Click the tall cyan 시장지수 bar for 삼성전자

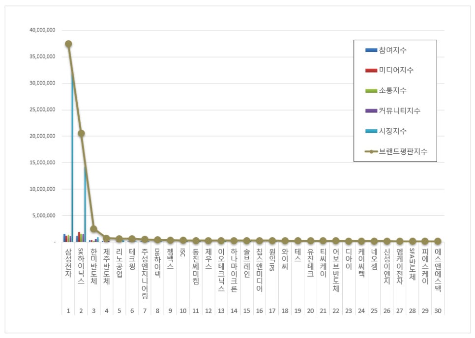point(72,157)
